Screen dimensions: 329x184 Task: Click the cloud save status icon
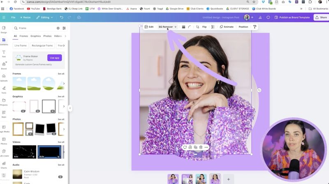pos(79,17)
